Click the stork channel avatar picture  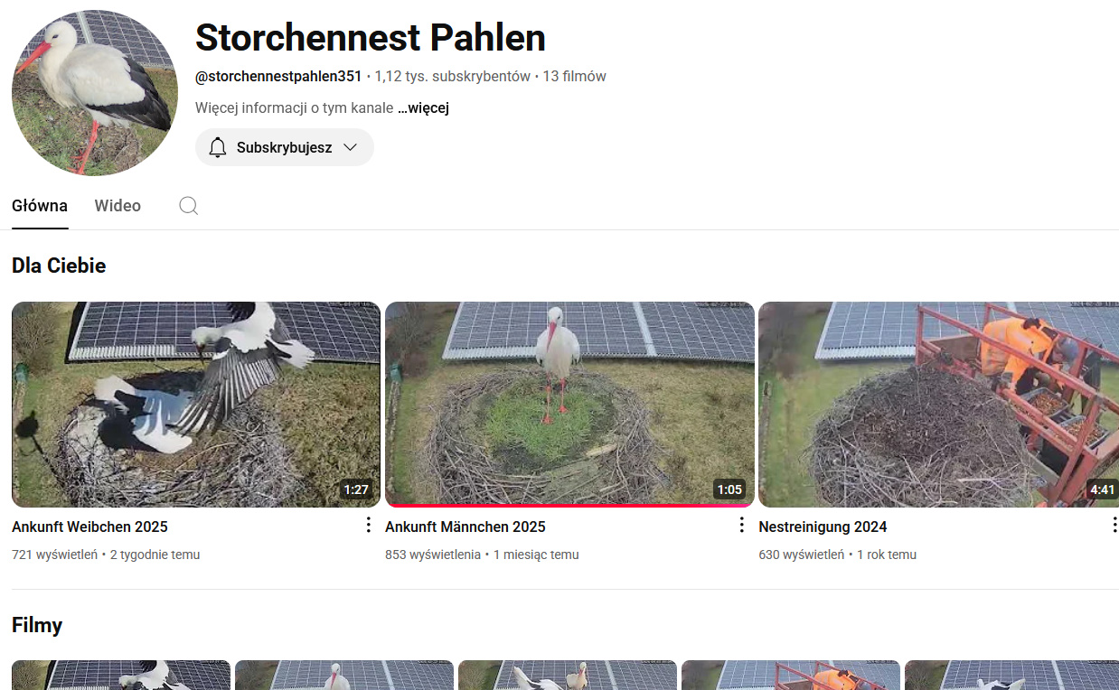pyautogui.click(x=95, y=92)
